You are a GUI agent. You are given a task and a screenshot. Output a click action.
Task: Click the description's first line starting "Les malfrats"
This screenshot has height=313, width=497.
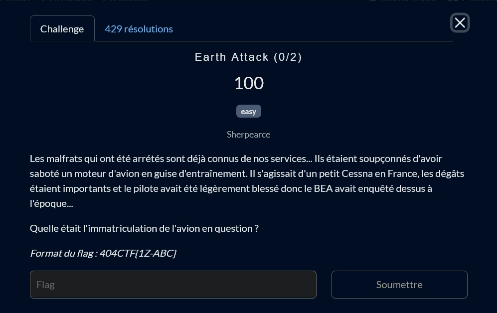coord(100,158)
